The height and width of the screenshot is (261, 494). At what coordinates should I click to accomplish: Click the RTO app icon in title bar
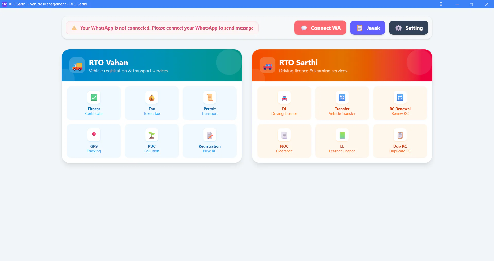tap(5, 4)
